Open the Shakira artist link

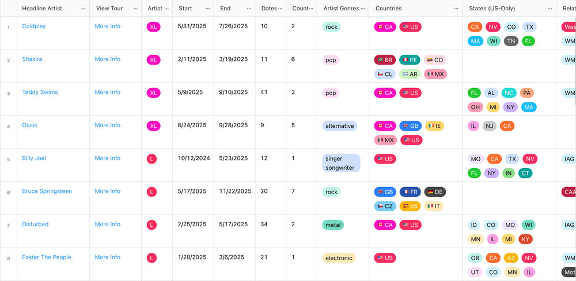click(x=32, y=59)
